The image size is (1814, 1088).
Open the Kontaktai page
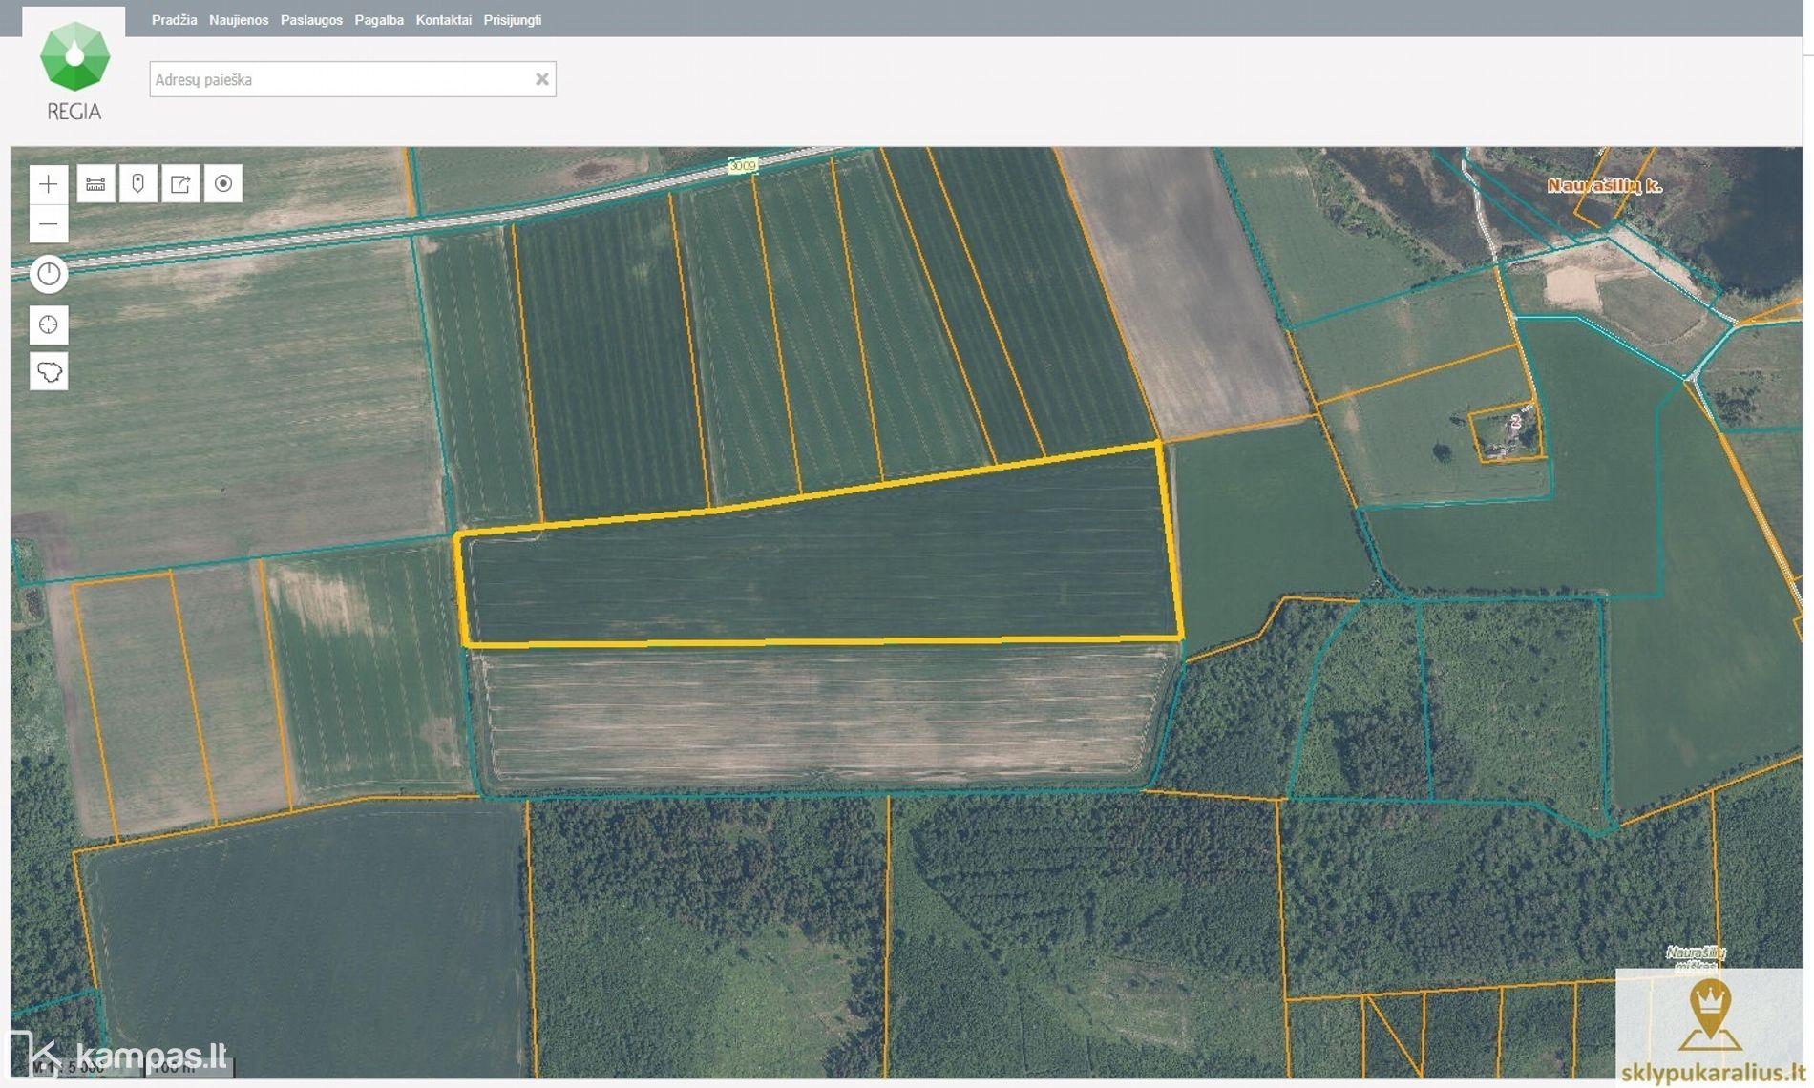coord(443,20)
